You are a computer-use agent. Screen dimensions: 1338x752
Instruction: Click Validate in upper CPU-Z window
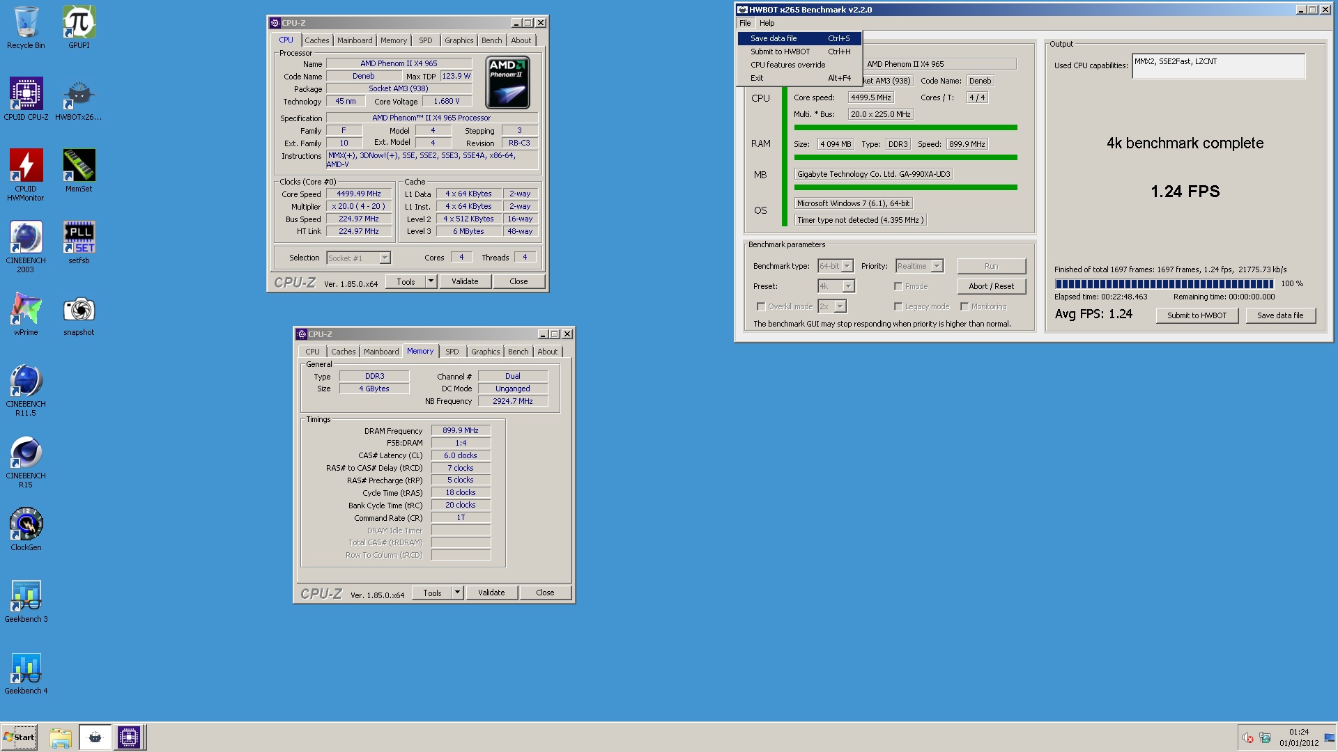[465, 281]
